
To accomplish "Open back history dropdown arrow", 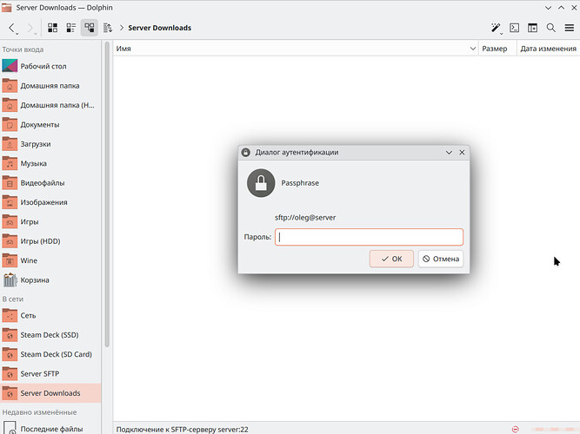I will click(17, 34).
